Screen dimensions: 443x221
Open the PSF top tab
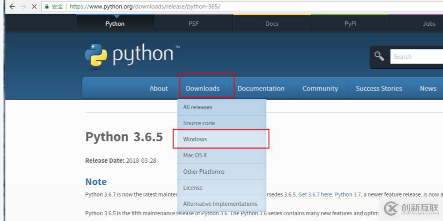[194, 24]
